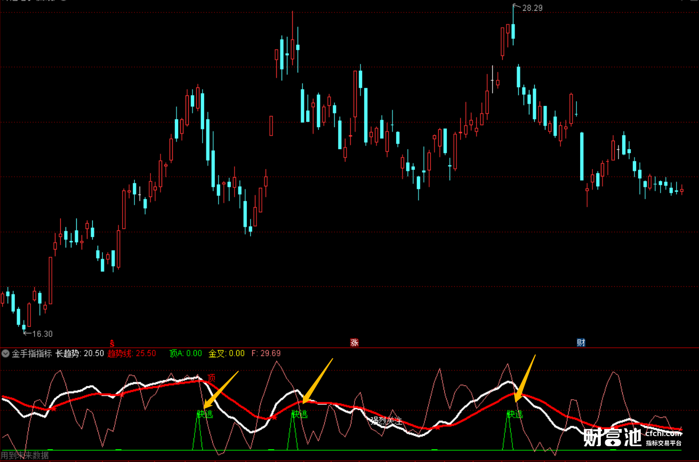
Task: Click the red 顶 signal label
Action: (x=212, y=378)
